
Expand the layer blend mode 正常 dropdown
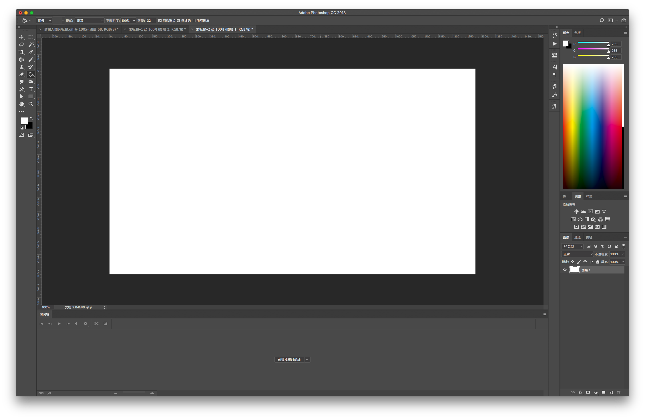tap(577, 254)
